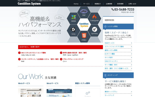Open the 専用サーバプラン link
The height and width of the screenshot is (97, 155).
(x=111, y=92)
